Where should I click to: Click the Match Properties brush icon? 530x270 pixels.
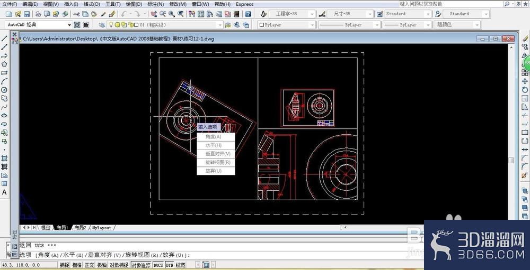click(103, 14)
